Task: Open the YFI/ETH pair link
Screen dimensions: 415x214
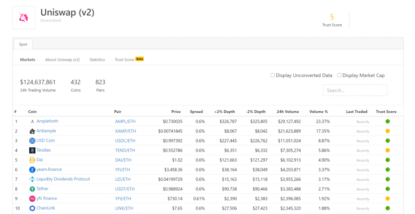Action: 122,170
